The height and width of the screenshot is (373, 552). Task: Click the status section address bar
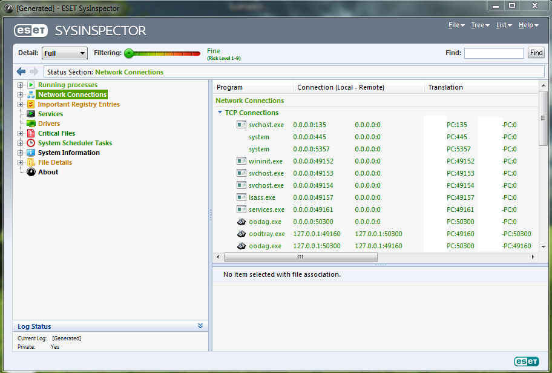(x=294, y=72)
